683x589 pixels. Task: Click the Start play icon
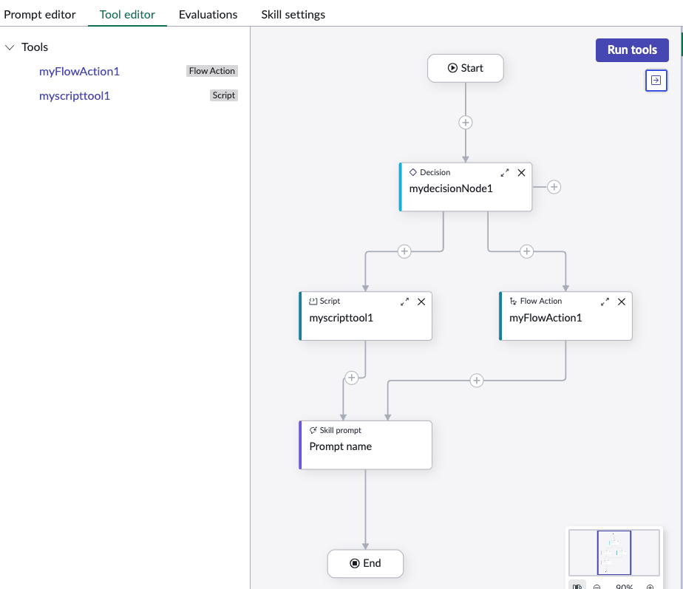pos(452,69)
